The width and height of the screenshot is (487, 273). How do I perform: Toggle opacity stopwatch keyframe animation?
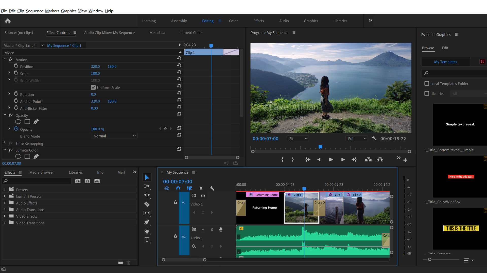pos(16,129)
